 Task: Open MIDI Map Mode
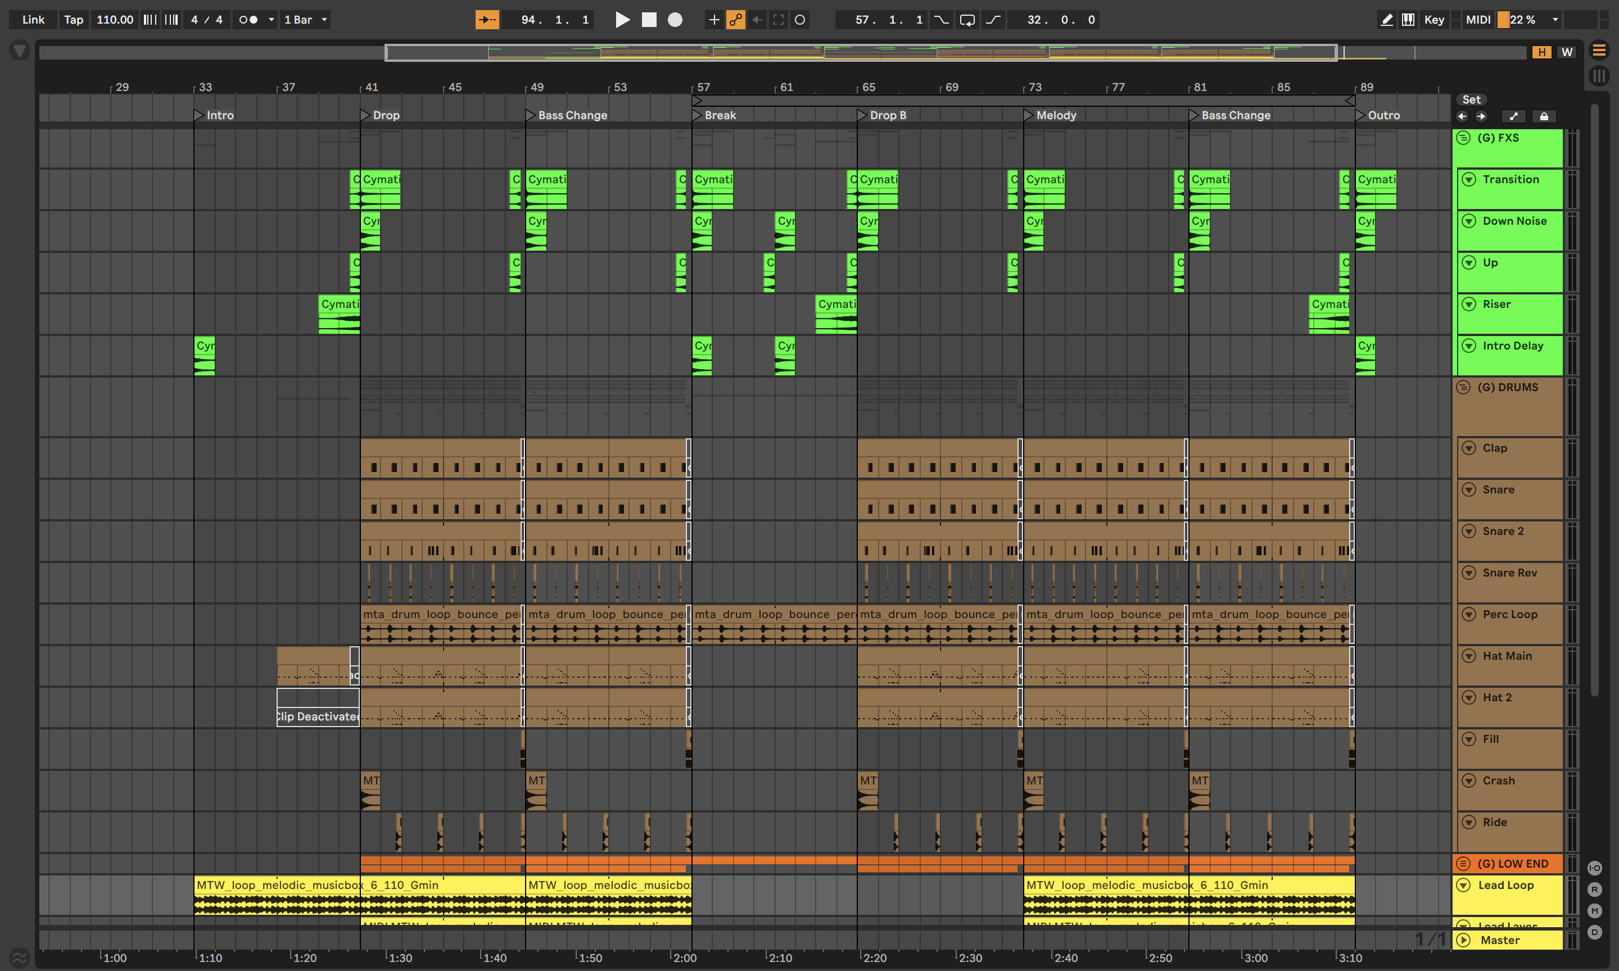[1478, 20]
